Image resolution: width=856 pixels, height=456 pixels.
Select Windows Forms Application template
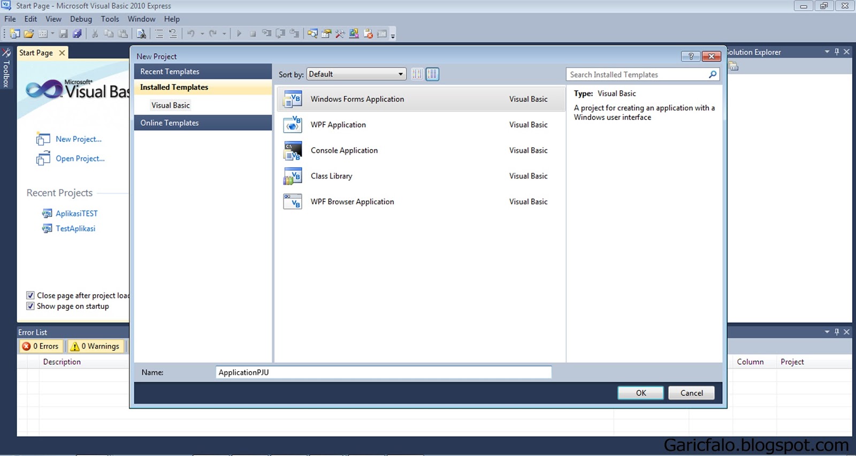click(421, 99)
